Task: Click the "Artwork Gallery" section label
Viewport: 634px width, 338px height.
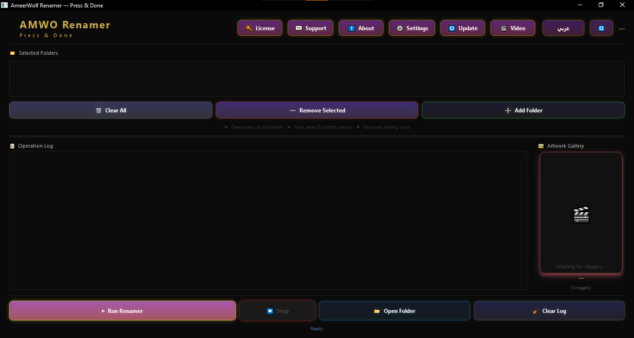Action: [x=565, y=146]
